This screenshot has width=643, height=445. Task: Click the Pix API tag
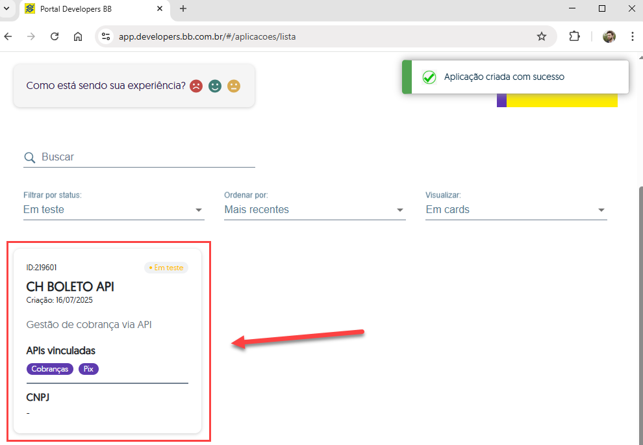coord(88,369)
